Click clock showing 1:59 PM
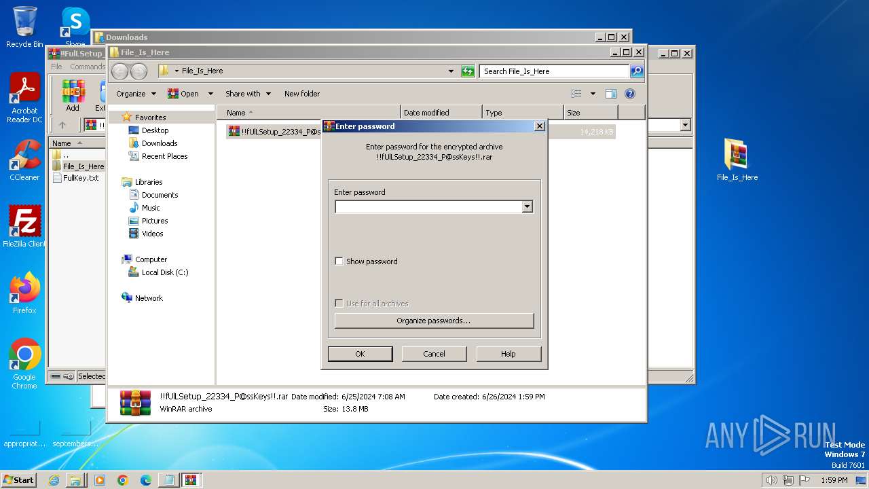The image size is (869, 489). [x=834, y=480]
